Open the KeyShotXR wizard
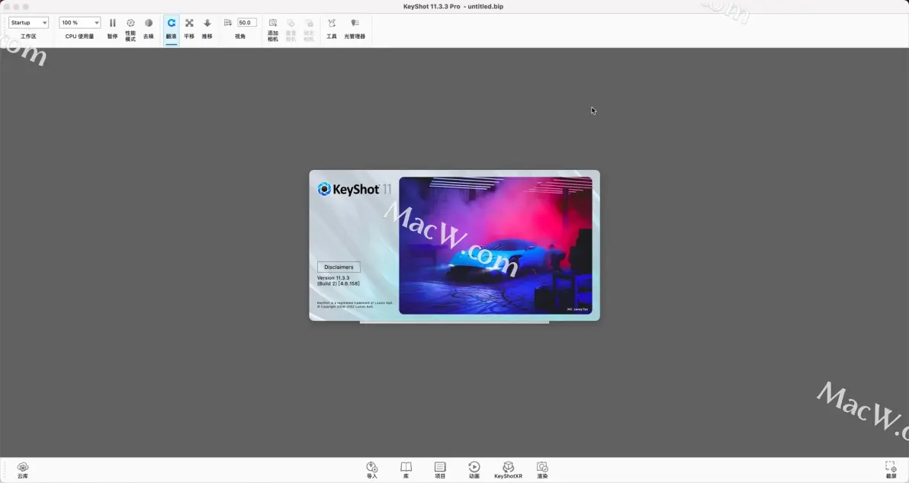This screenshot has width=909, height=483. click(509, 470)
